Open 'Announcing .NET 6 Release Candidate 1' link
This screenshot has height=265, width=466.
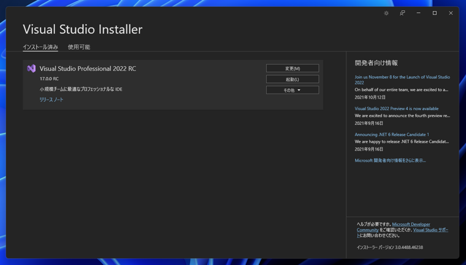click(392, 135)
